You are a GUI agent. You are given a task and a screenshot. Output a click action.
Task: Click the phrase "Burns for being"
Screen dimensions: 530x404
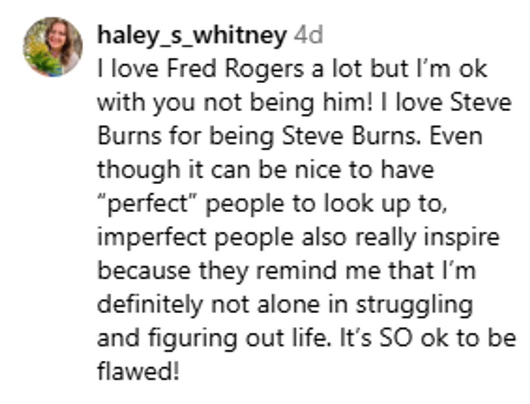pos(187,136)
